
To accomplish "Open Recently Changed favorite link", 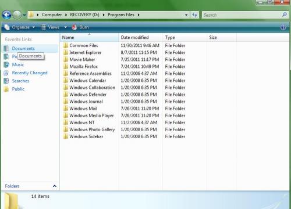I will [30, 73].
